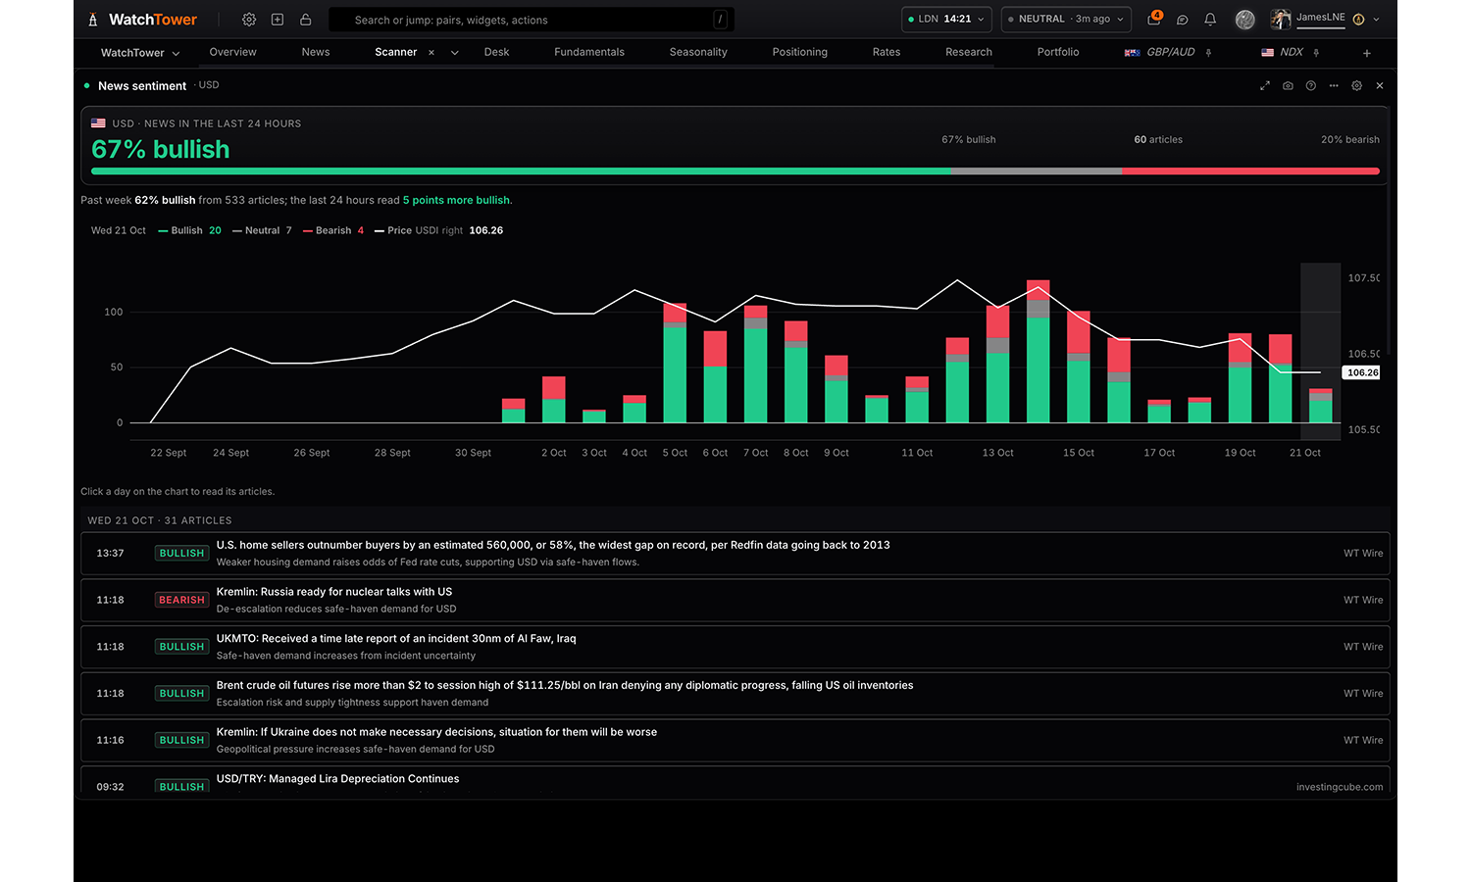Viewport: 1471px width, 882px height.
Task: Open the inbox icon with badge 4
Action: (1154, 19)
